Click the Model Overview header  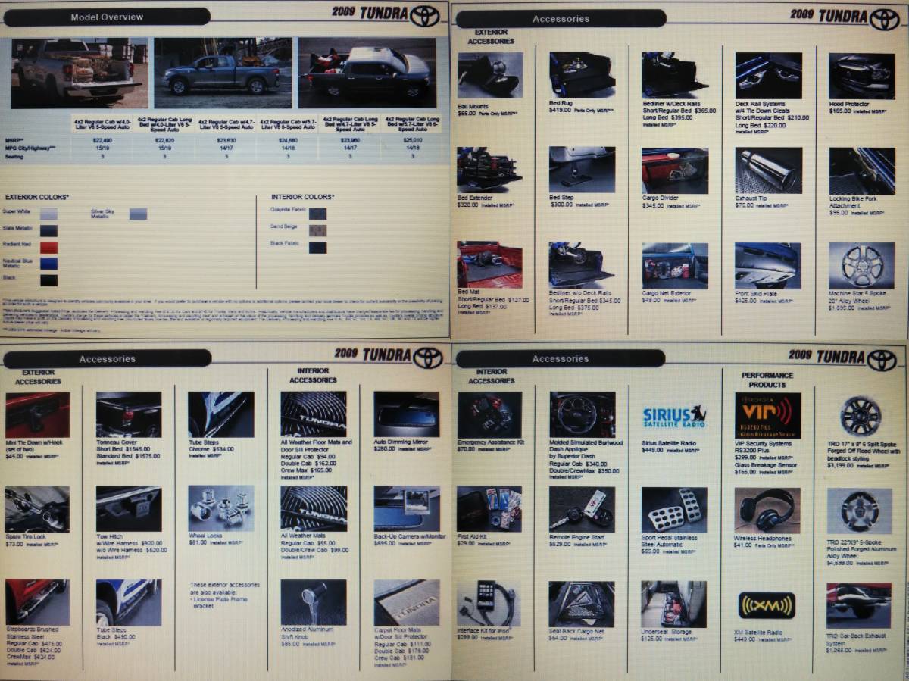(x=107, y=17)
